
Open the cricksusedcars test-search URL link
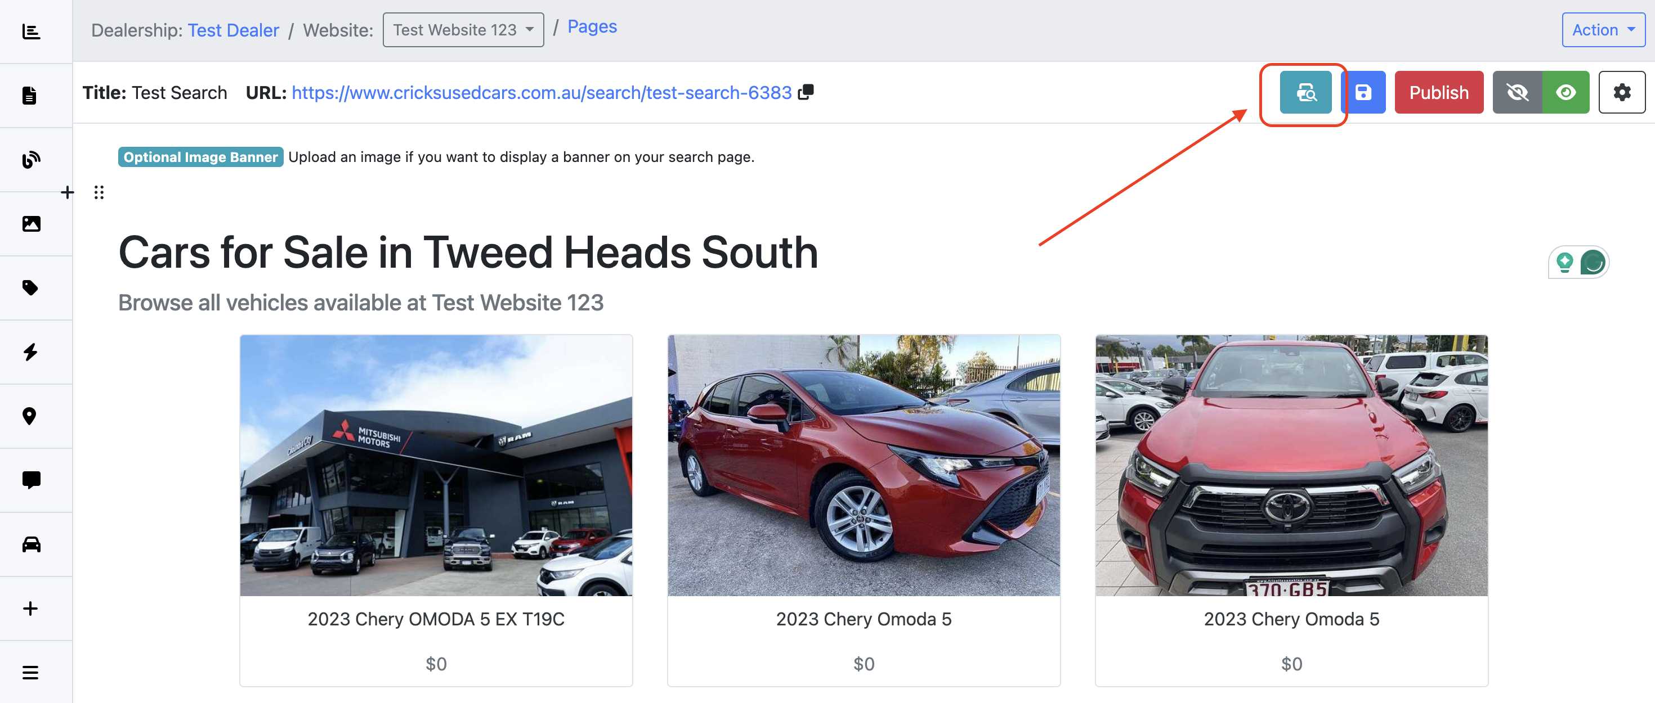541,92
